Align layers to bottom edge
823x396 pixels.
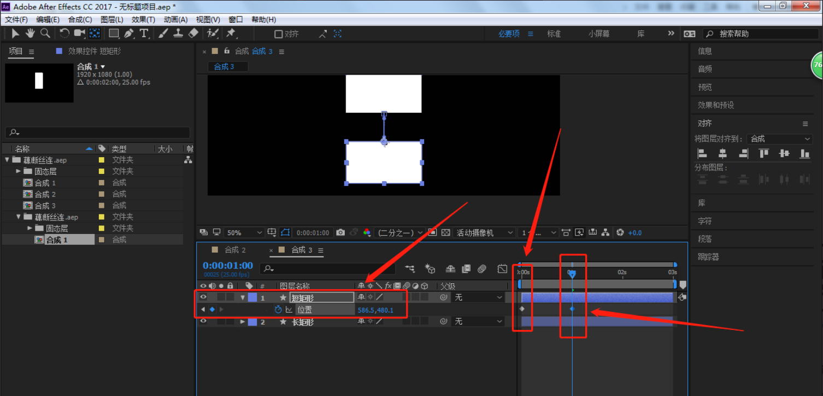pos(804,154)
